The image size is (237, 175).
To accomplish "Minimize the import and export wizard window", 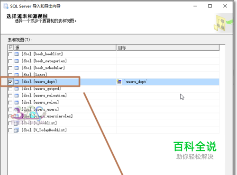I will click(195, 6).
